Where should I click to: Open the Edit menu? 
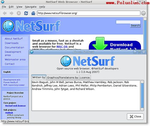(x=11, y=7)
